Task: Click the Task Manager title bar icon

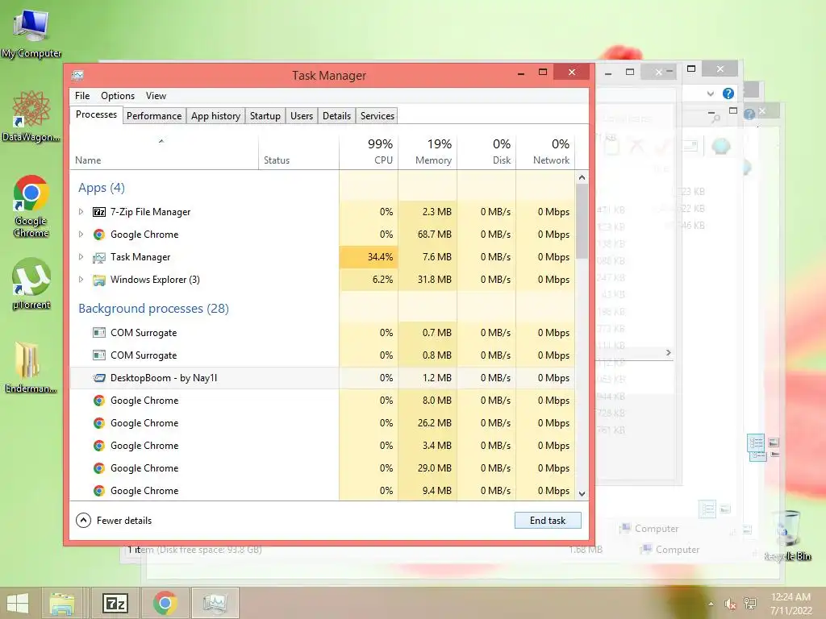Action: tap(78, 75)
